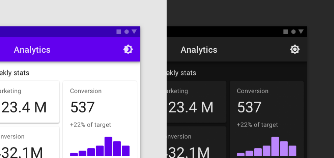Image resolution: width=334 pixels, height=158 pixels.
Task: Open the dark theme 23.4 M marketing card
Action: click(196, 101)
